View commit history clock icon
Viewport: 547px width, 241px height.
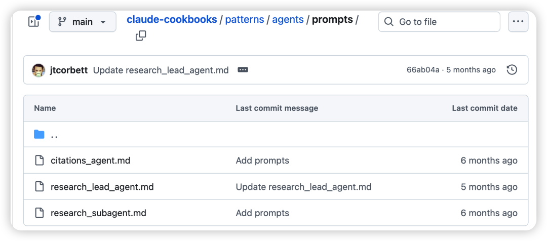tap(512, 70)
